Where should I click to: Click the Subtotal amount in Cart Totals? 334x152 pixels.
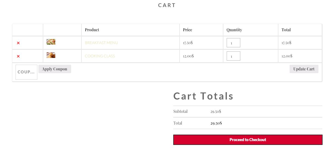(215, 111)
